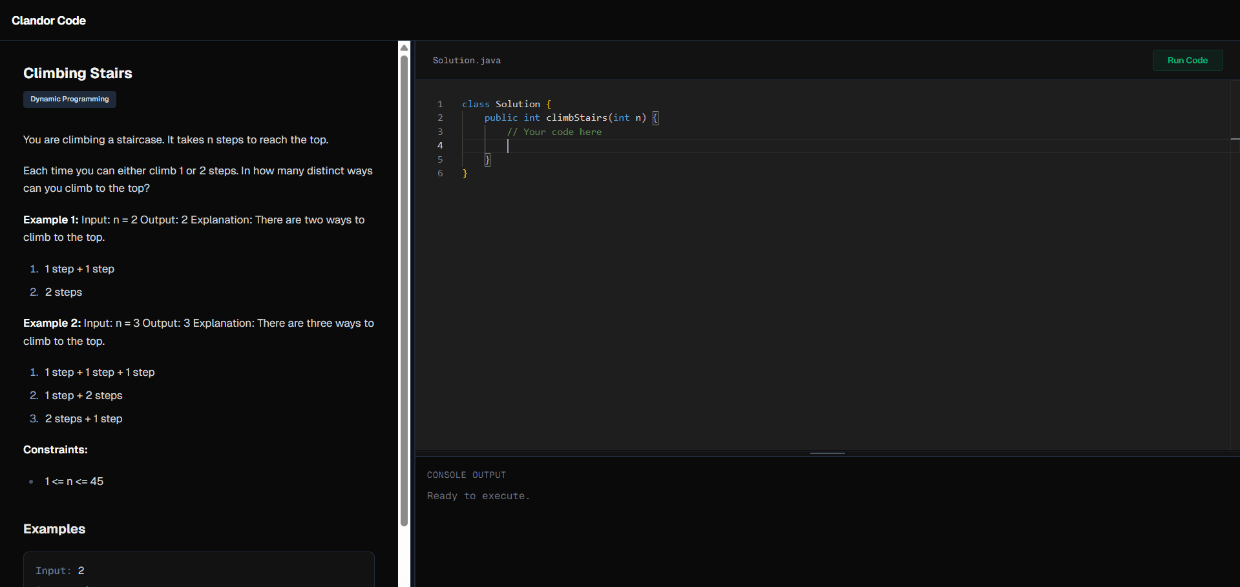
Task: Click the climbStairs method name in the code
Action: point(576,118)
